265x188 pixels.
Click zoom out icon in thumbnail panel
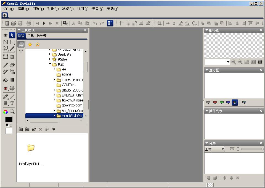click(240, 62)
